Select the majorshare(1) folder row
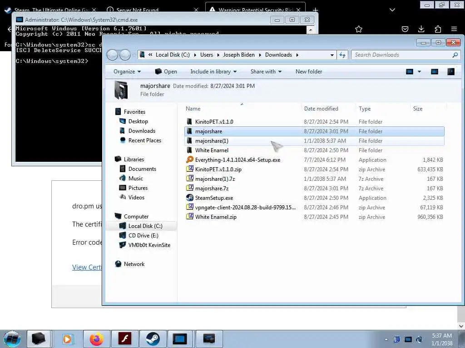The height and width of the screenshot is (348, 465). coord(314,141)
